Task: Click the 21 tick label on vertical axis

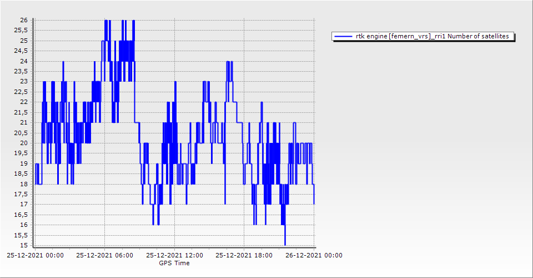Action: click(x=24, y=123)
